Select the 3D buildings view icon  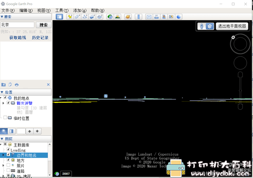(x=210, y=26)
